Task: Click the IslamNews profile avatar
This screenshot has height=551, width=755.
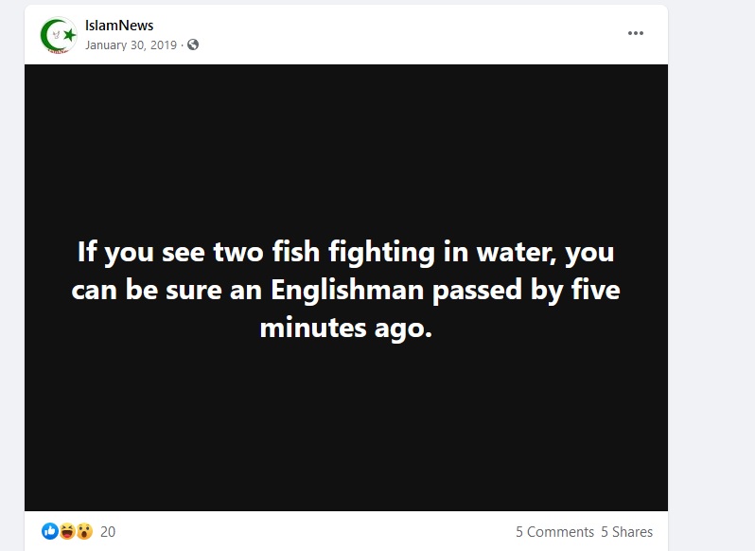Action: tap(59, 35)
